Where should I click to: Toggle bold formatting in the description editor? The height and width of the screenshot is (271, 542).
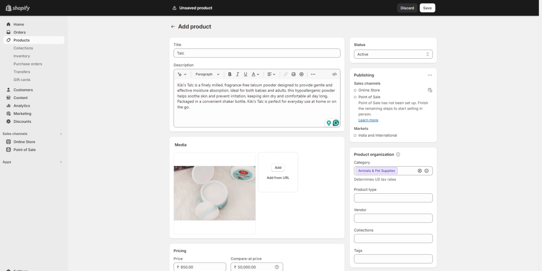point(230,74)
